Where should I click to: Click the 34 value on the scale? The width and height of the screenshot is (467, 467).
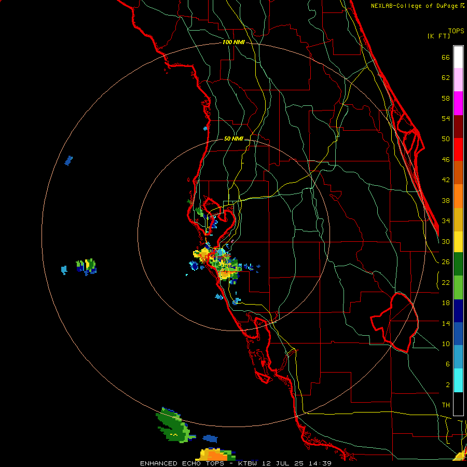pos(446,221)
